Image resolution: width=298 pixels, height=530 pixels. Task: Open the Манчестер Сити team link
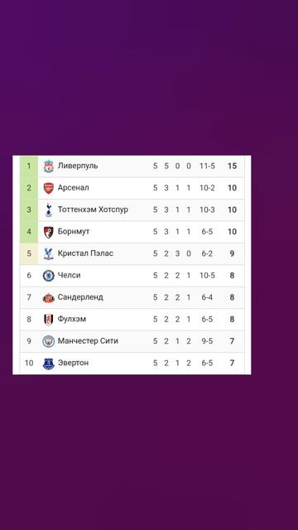[88, 340]
